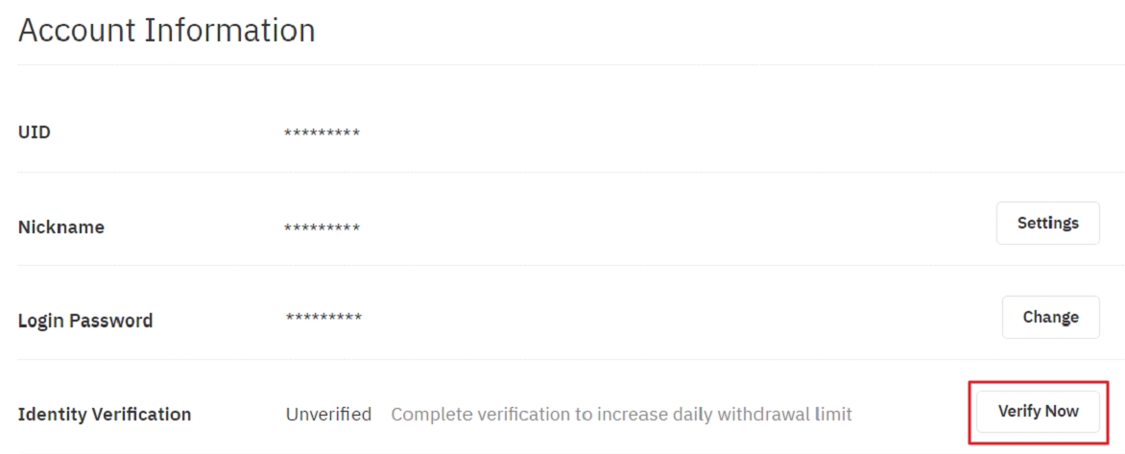This screenshot has width=1125, height=454.
Task: Select the Nickname label
Action: pyautogui.click(x=61, y=227)
